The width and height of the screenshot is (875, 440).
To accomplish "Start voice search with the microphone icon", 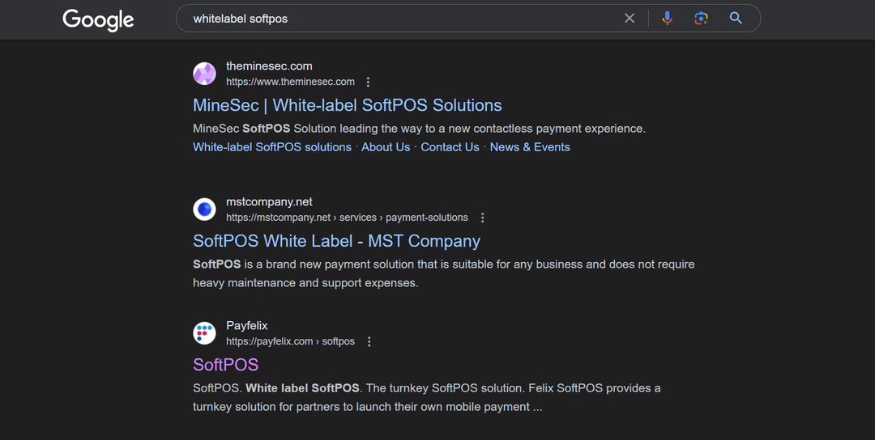I will point(667,19).
